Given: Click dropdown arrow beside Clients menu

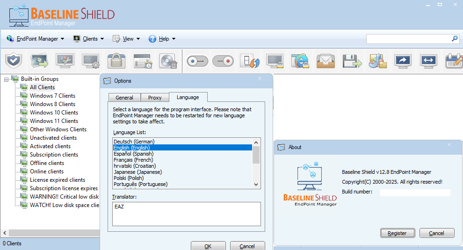Looking at the screenshot, I should pos(102,39).
